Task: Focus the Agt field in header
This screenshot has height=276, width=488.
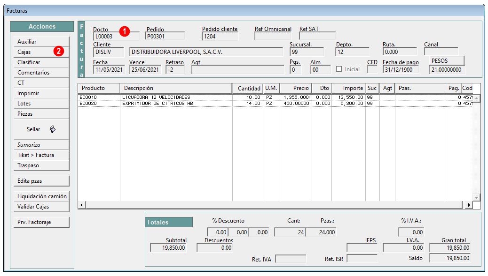Action: coord(238,69)
